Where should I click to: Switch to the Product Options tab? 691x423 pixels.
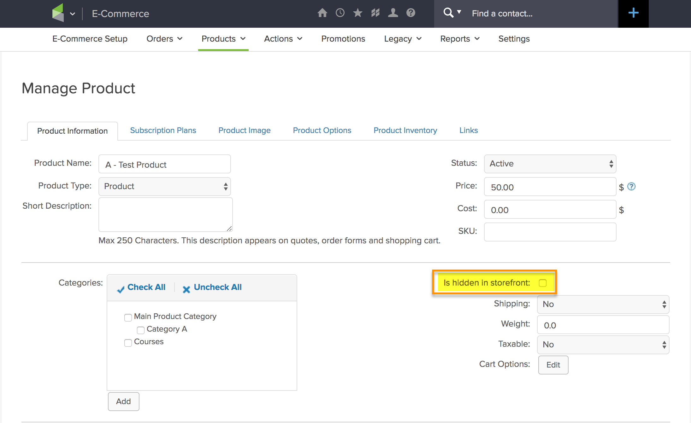[322, 130]
